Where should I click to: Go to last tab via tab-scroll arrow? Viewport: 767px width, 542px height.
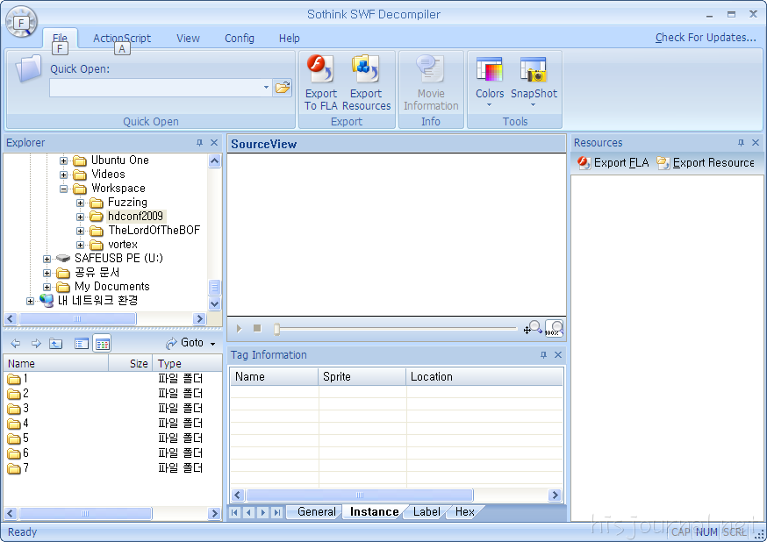(x=277, y=512)
